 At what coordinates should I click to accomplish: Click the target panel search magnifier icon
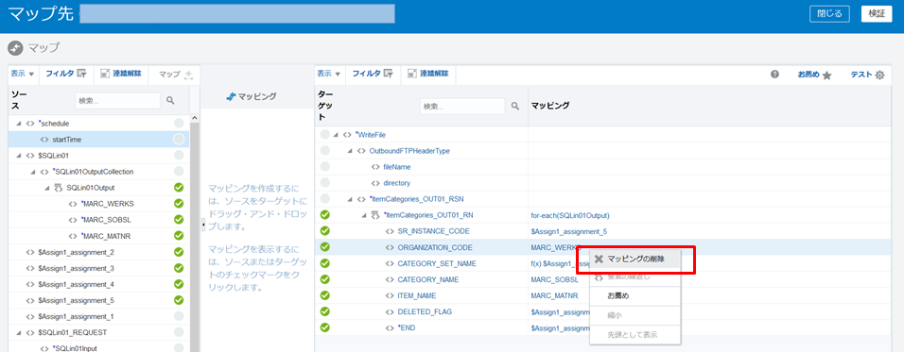pyautogui.click(x=515, y=106)
